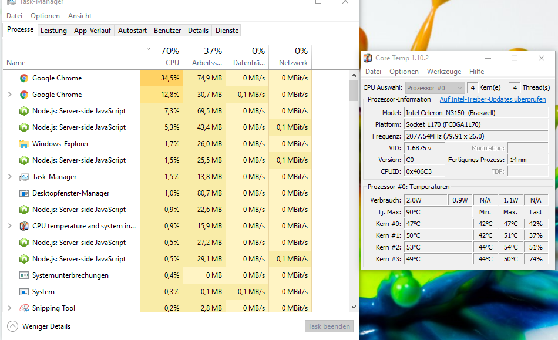Open the Auf Intel-Treiber-Updates überprüfen link
The height and width of the screenshot is (340, 558).
click(493, 99)
